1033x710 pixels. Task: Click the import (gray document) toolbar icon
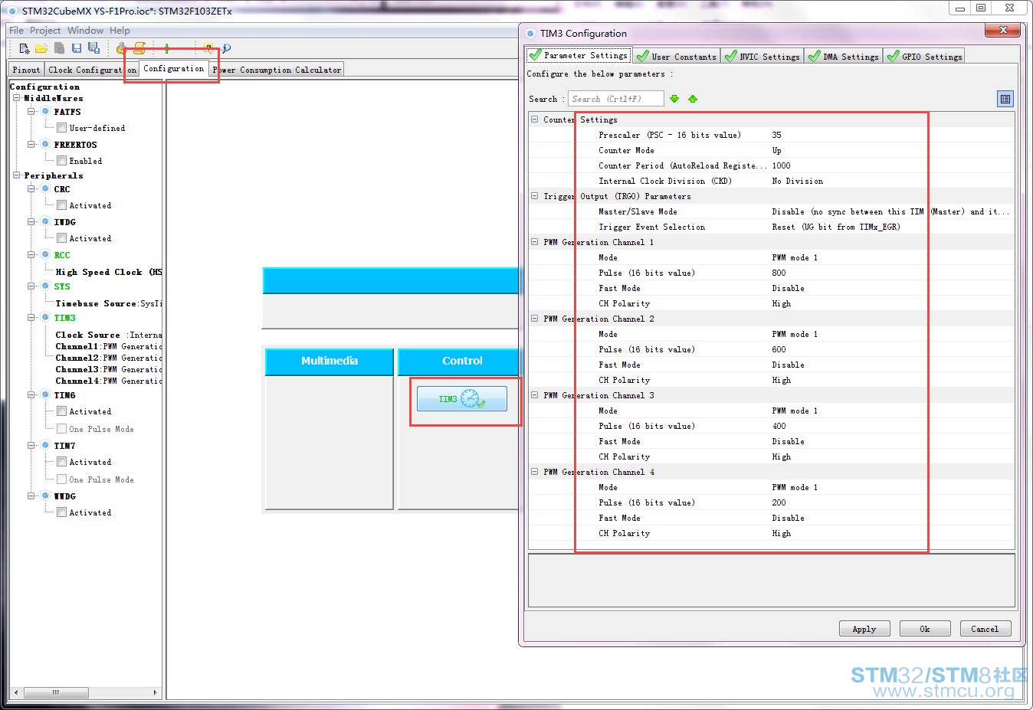point(59,48)
